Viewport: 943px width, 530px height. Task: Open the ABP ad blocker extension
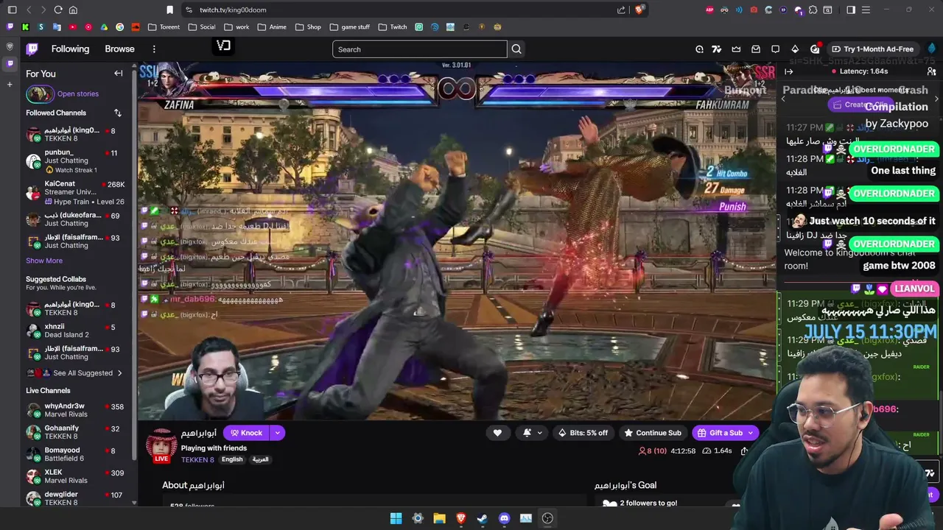click(710, 10)
